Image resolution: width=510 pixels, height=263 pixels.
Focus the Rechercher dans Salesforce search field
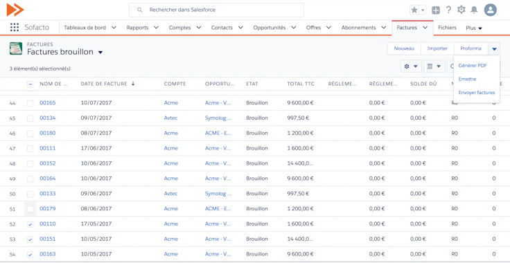pyautogui.click(x=216, y=10)
